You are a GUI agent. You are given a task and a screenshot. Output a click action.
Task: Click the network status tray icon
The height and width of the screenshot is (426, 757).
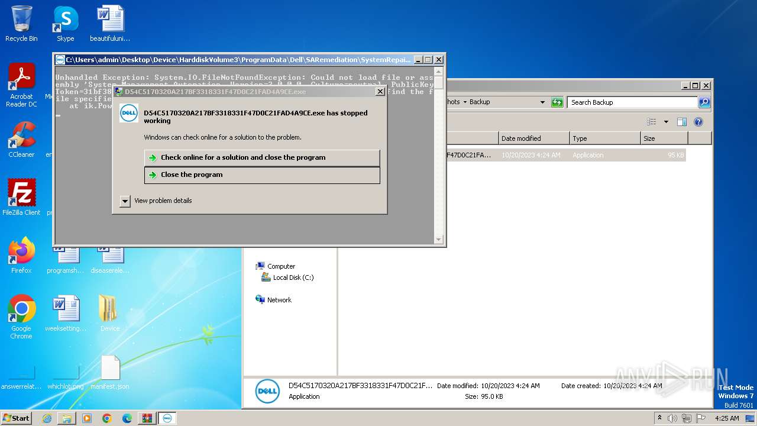[687, 418]
